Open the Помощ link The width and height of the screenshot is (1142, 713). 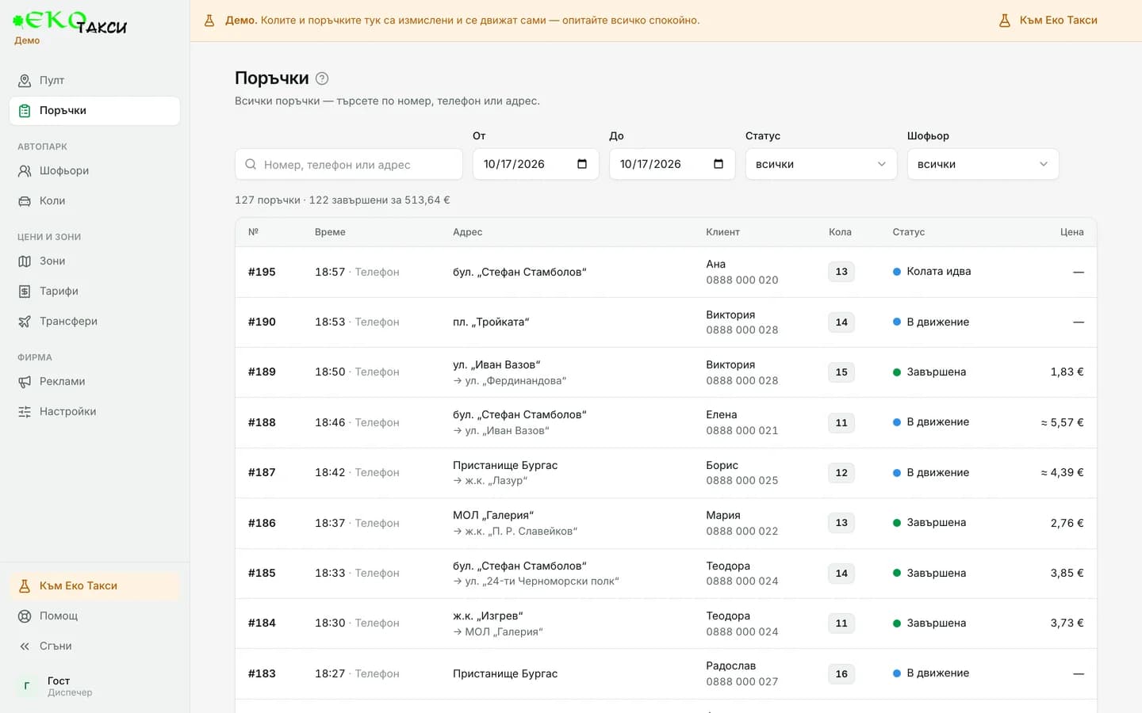coord(94,616)
